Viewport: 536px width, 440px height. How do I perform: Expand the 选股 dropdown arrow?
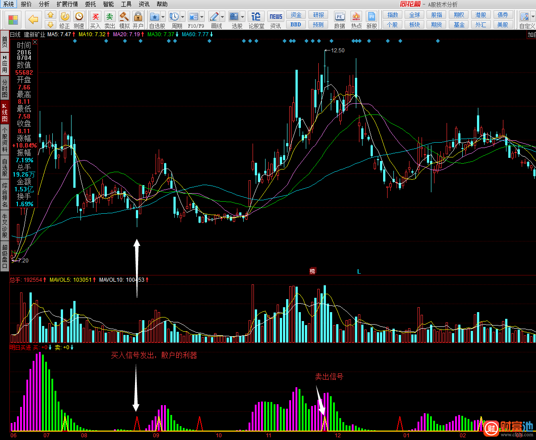(x=242, y=17)
